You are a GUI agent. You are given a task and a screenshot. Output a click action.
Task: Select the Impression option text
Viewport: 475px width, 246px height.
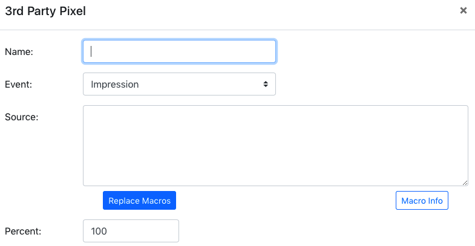tap(115, 85)
